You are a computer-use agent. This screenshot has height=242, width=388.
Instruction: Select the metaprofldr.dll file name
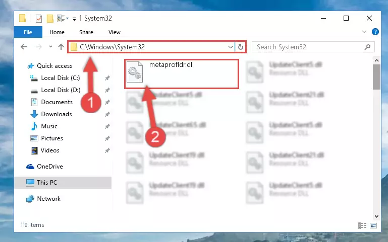click(172, 64)
